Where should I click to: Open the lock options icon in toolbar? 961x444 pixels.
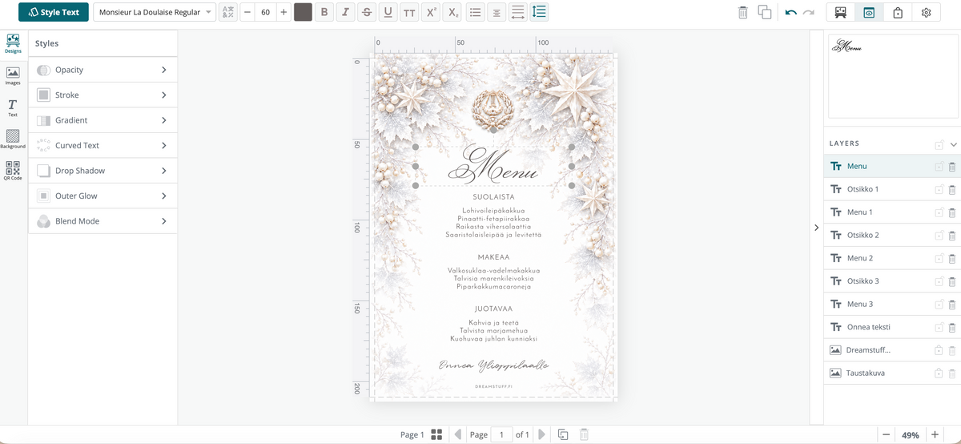tap(898, 12)
